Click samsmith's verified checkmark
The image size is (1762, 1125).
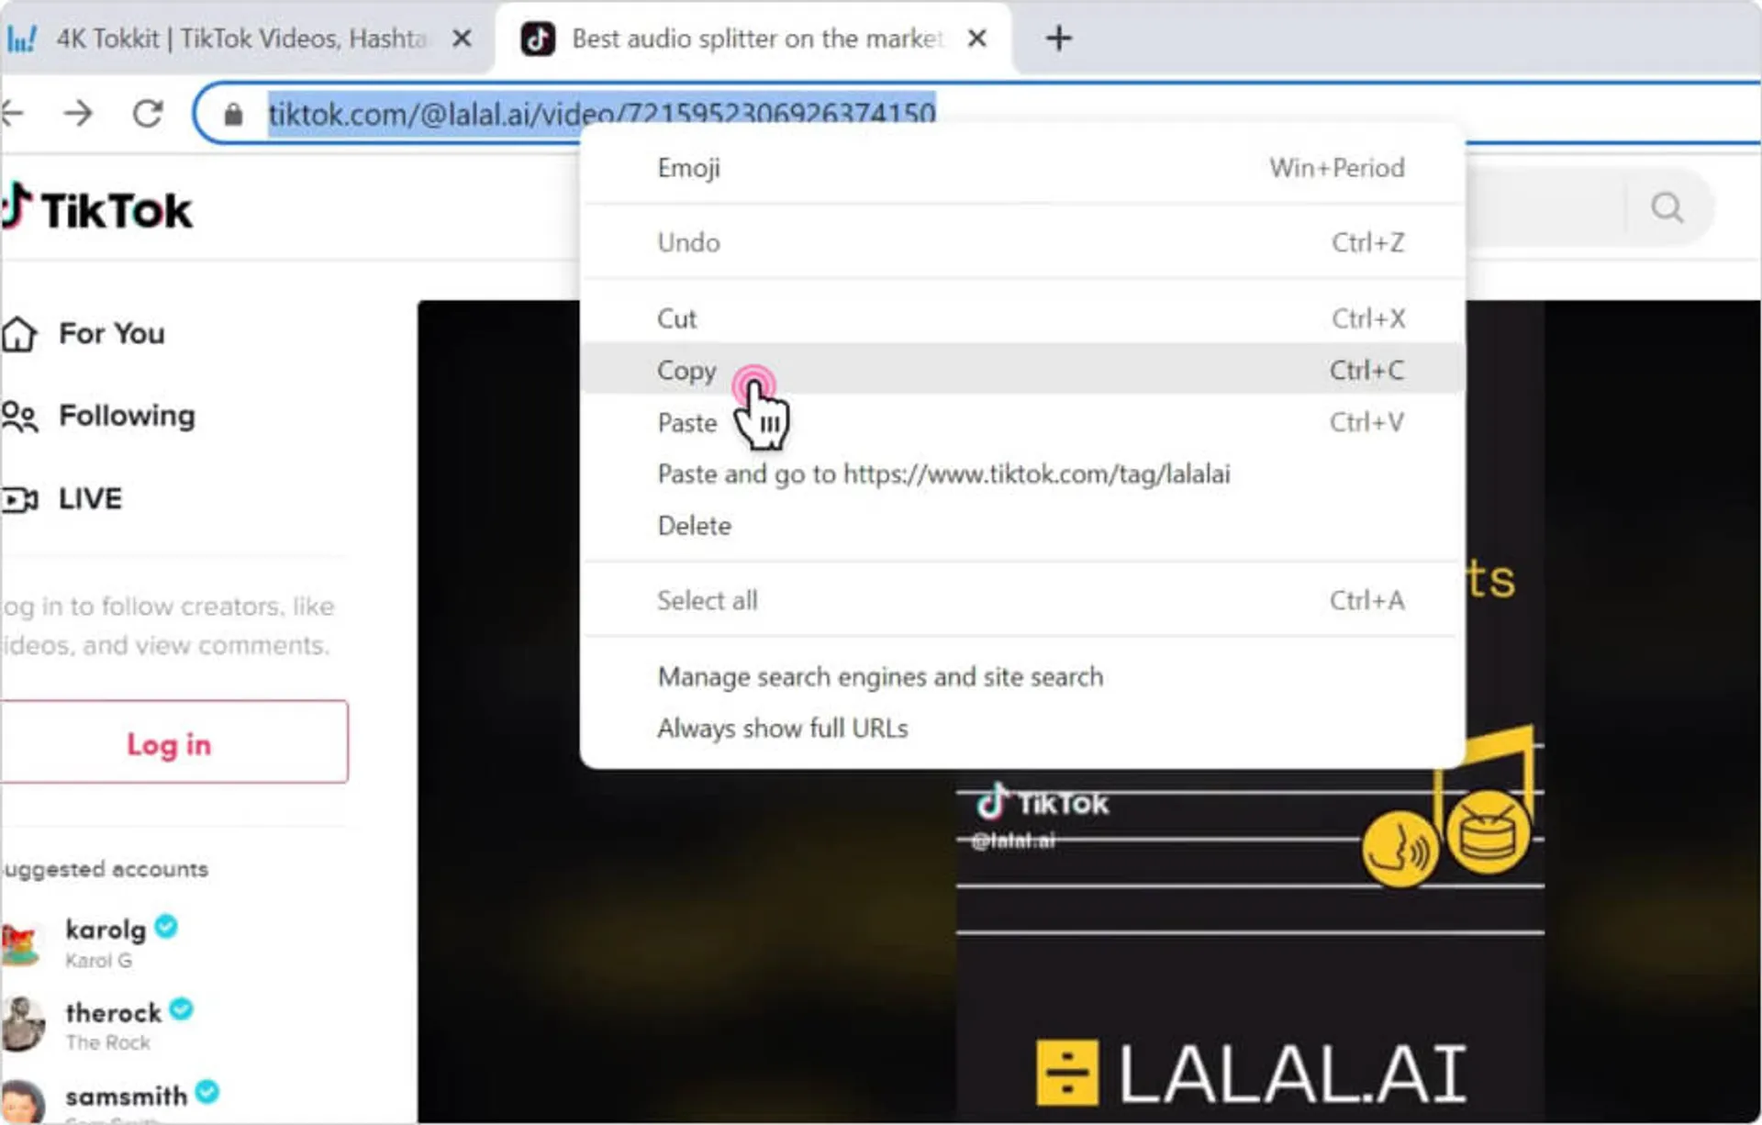[207, 1093]
